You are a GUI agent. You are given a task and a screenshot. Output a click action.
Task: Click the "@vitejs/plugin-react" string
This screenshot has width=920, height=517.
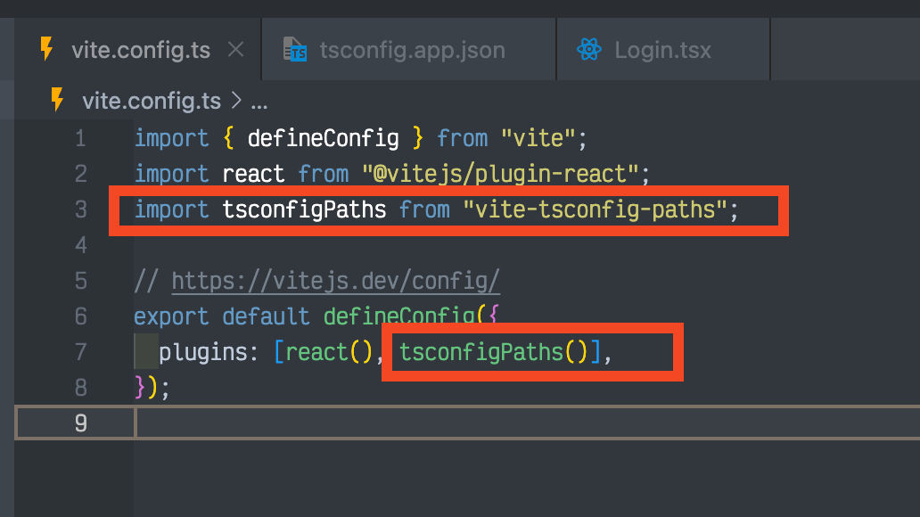[500, 175]
